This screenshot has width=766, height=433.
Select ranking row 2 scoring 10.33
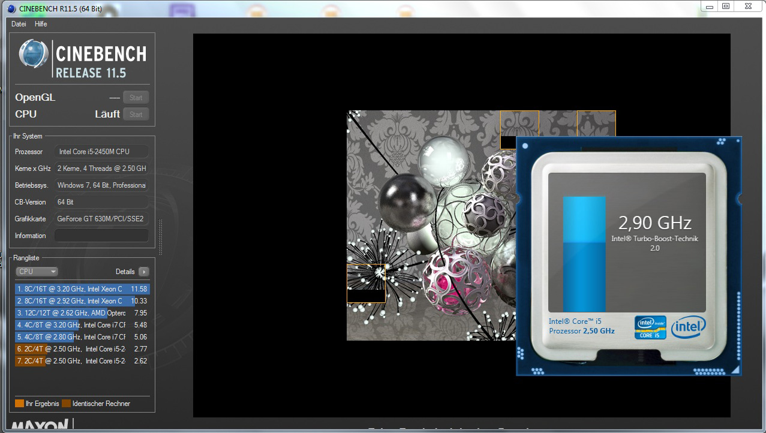pyautogui.click(x=82, y=301)
